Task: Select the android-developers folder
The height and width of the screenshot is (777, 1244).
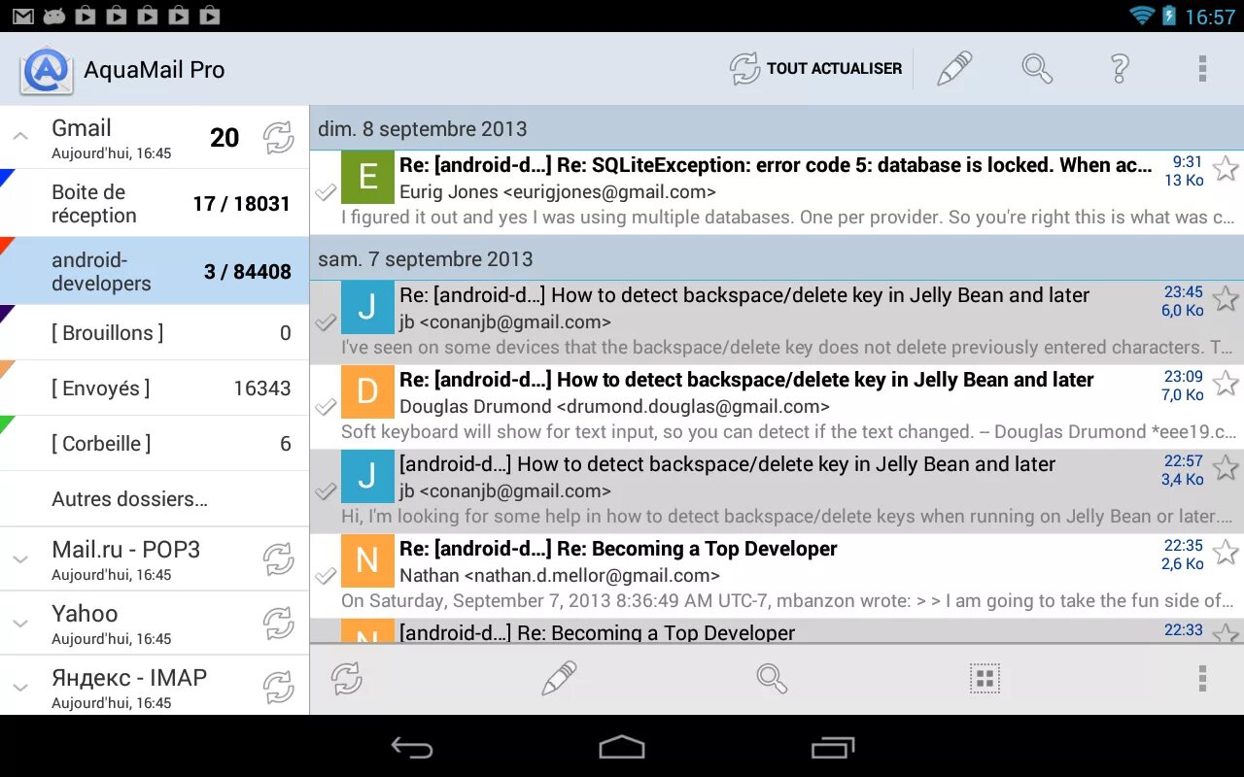Action: coord(155,271)
